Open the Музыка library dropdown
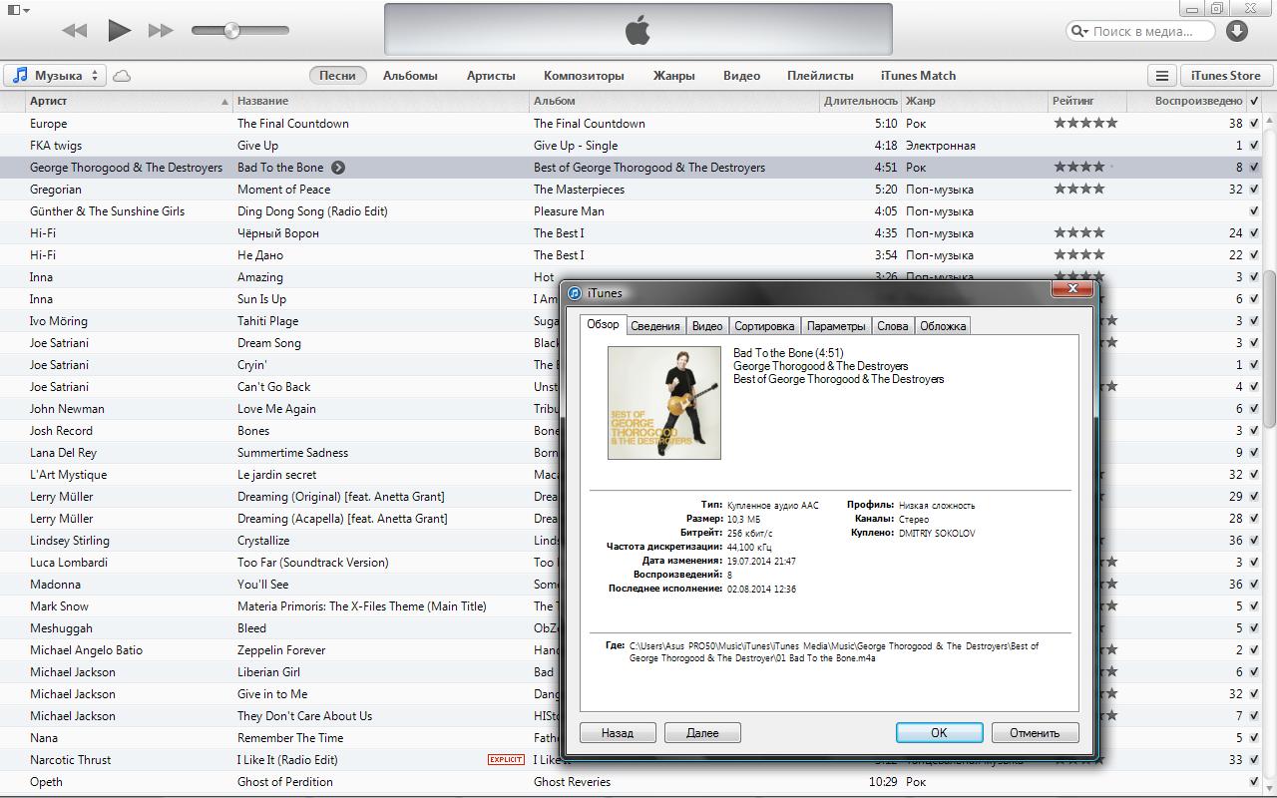Screen dimensions: 1277x798 [x=56, y=76]
